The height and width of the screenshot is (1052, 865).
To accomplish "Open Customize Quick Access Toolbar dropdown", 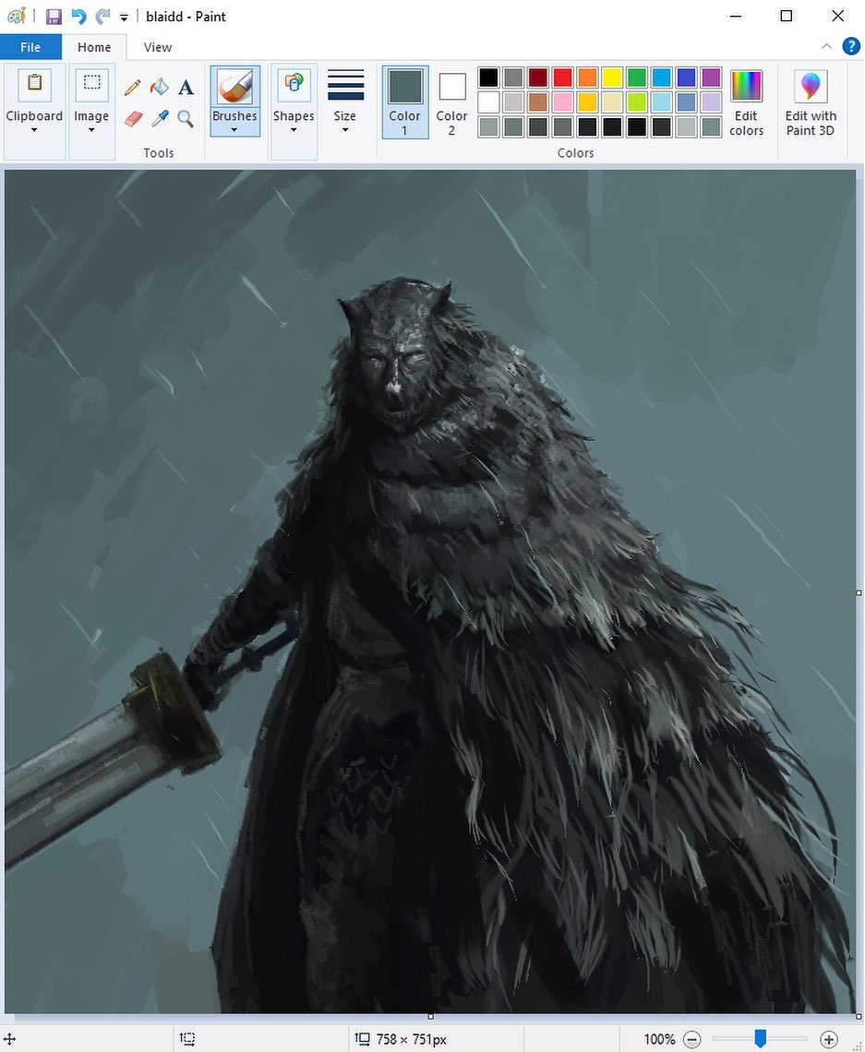I will click(124, 18).
